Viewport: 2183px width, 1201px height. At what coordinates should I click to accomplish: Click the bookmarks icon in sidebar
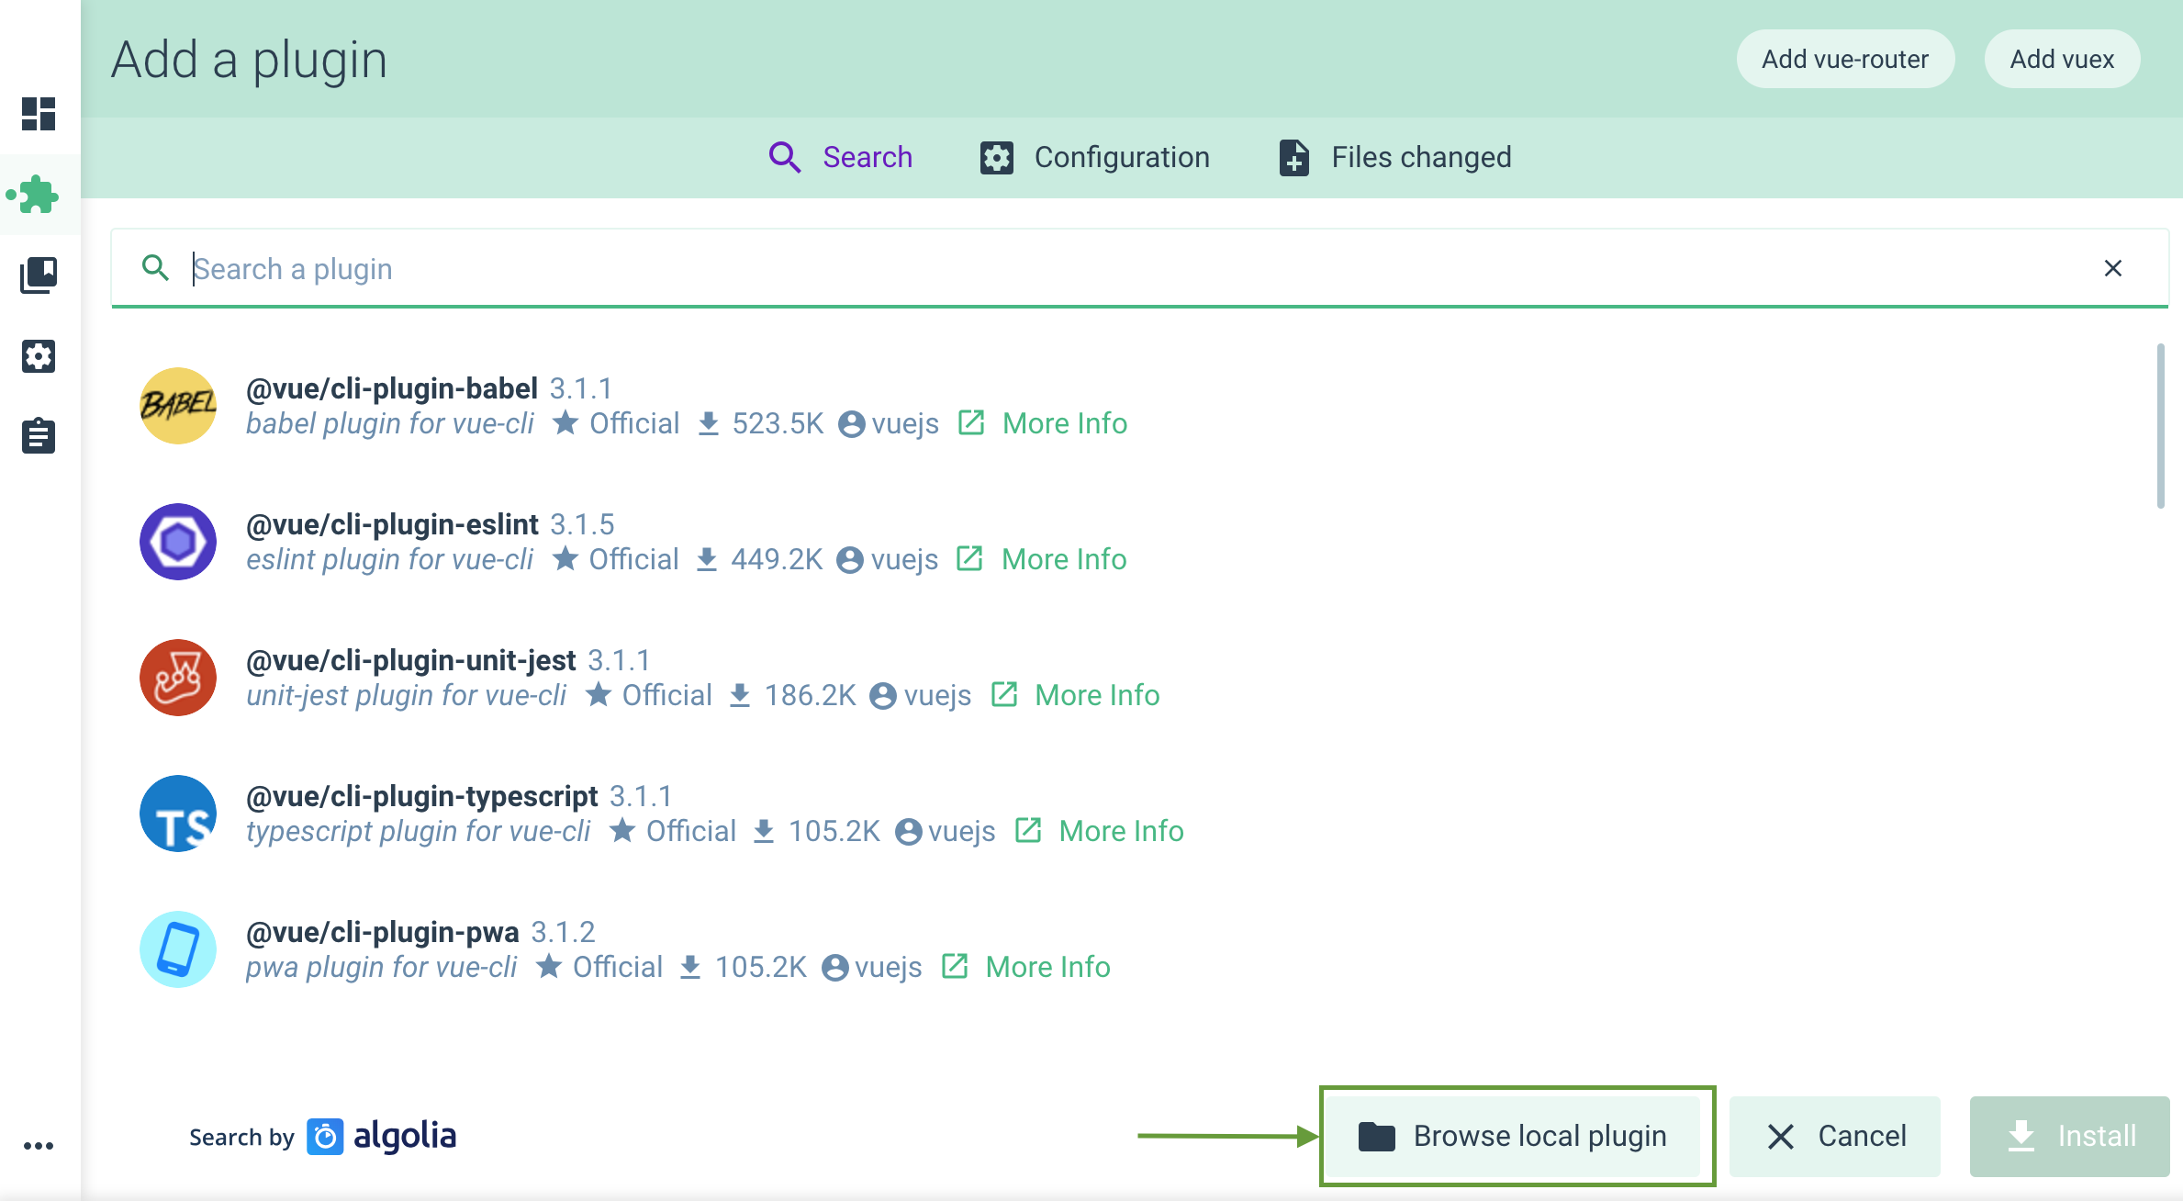[x=39, y=275]
